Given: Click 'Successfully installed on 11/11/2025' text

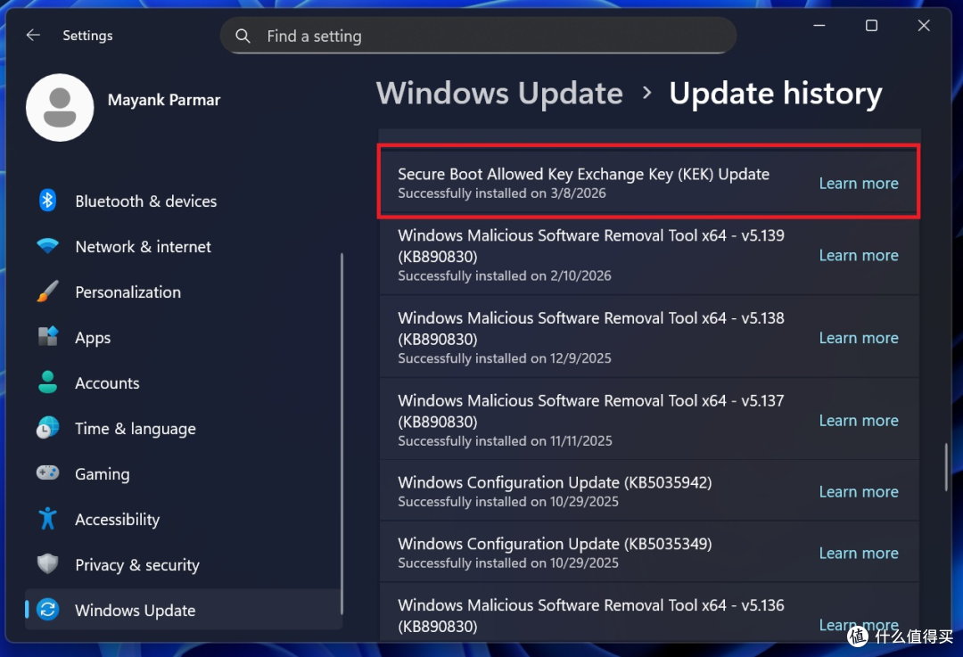Looking at the screenshot, I should point(505,441).
